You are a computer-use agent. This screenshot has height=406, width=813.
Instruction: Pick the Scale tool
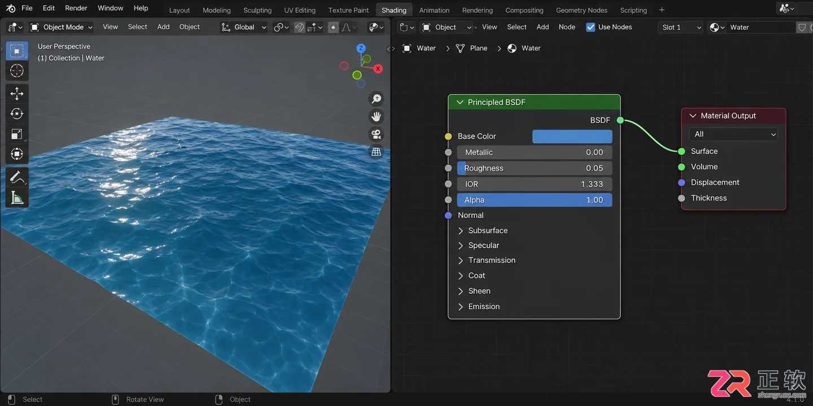17,134
